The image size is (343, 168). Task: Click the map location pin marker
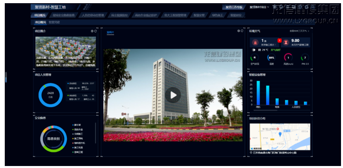click(280, 134)
